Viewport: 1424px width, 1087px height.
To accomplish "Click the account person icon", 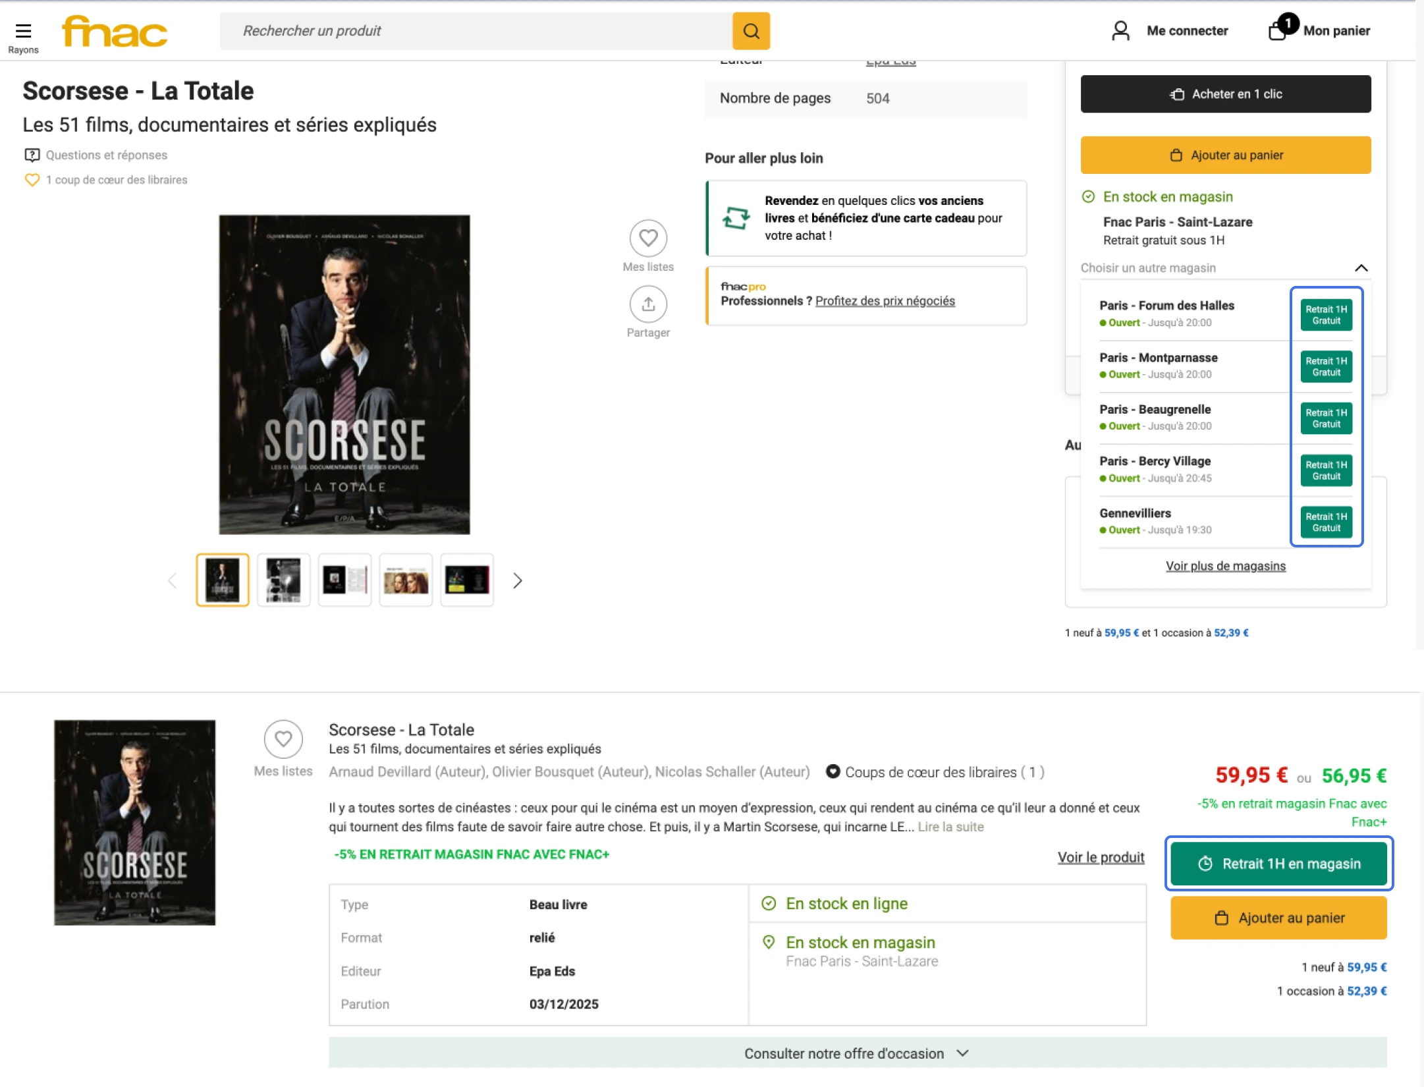I will 1120,30.
